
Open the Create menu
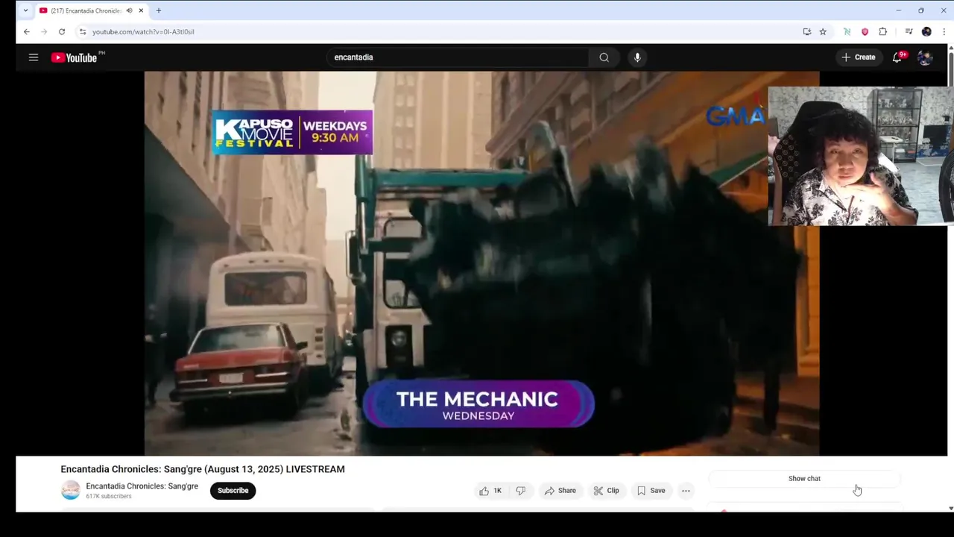pyautogui.click(x=859, y=57)
